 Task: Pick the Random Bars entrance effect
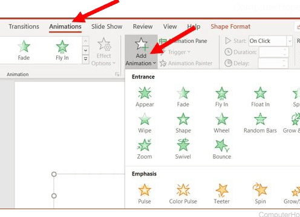point(260,123)
